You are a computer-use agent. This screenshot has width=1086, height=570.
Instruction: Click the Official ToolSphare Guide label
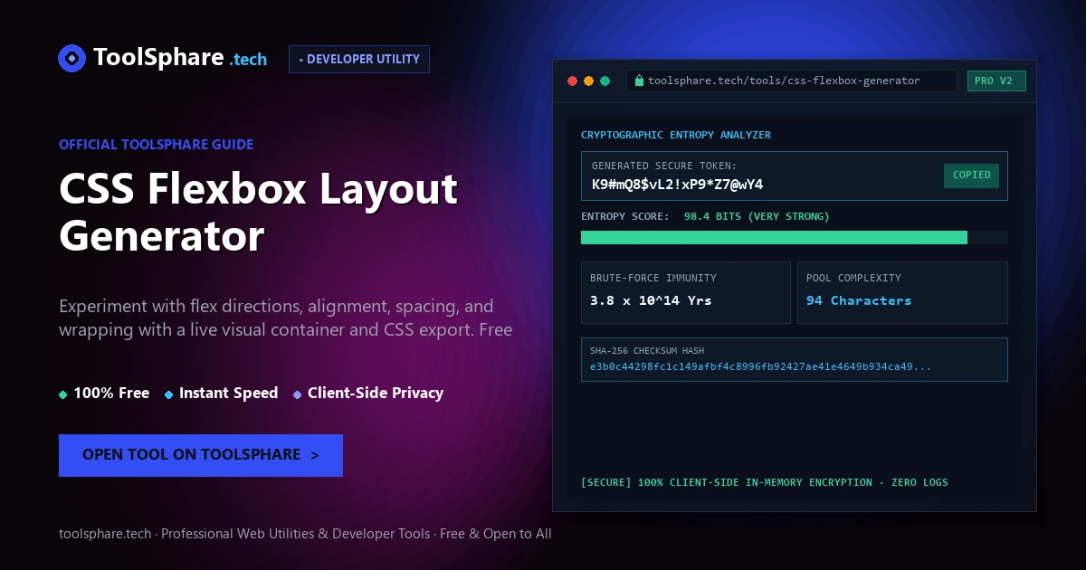tap(156, 145)
